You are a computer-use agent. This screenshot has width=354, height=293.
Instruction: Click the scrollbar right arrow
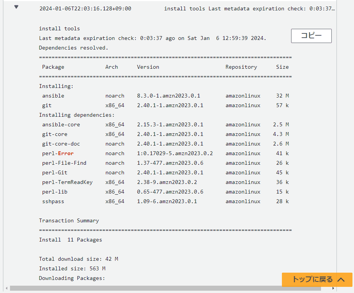tap(333, 288)
